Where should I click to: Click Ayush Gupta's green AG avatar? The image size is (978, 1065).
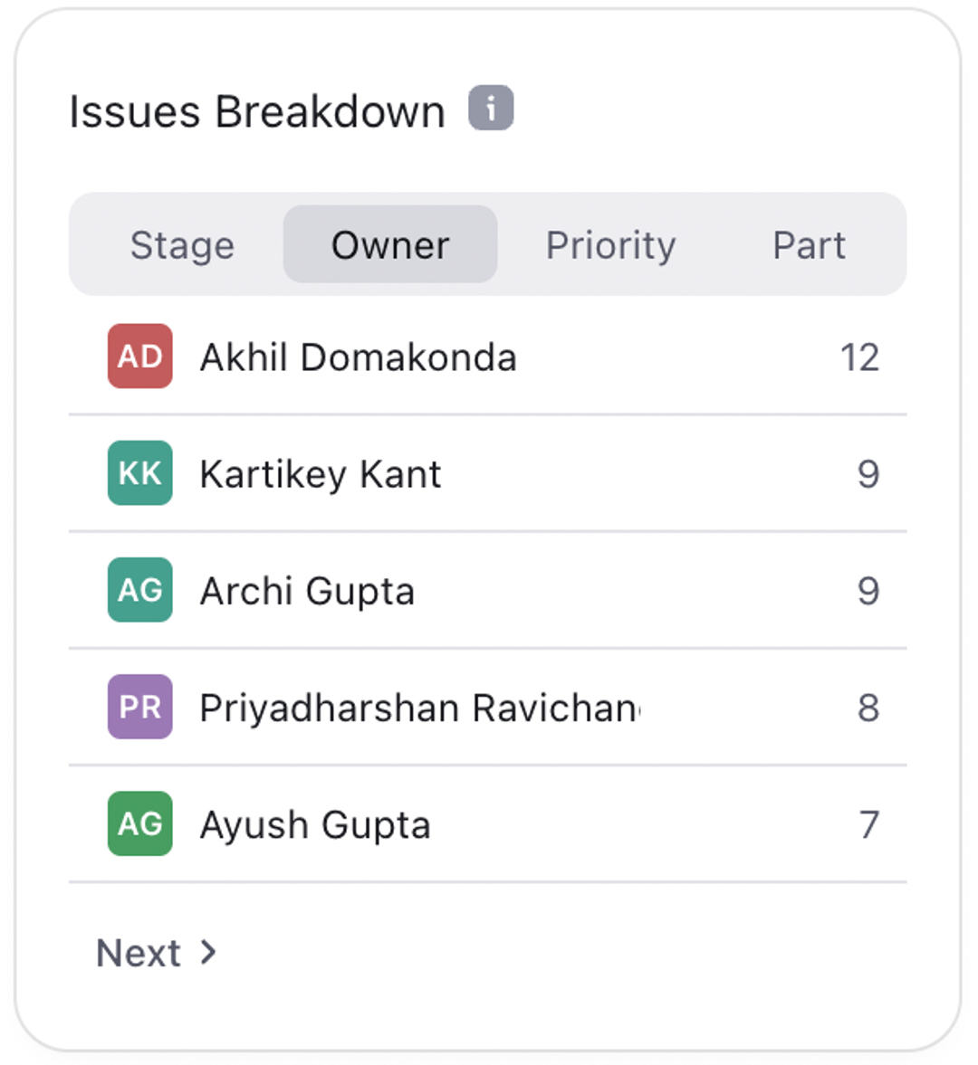(140, 823)
